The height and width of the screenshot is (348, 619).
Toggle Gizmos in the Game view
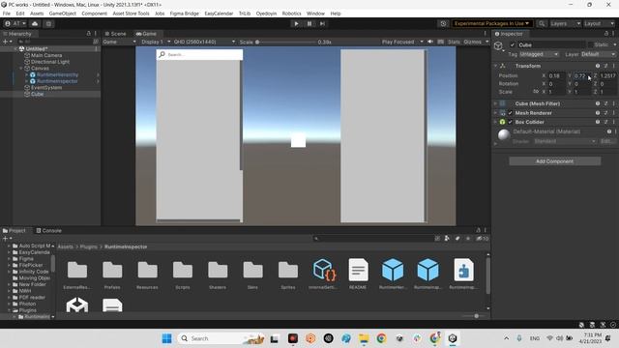tap(473, 42)
